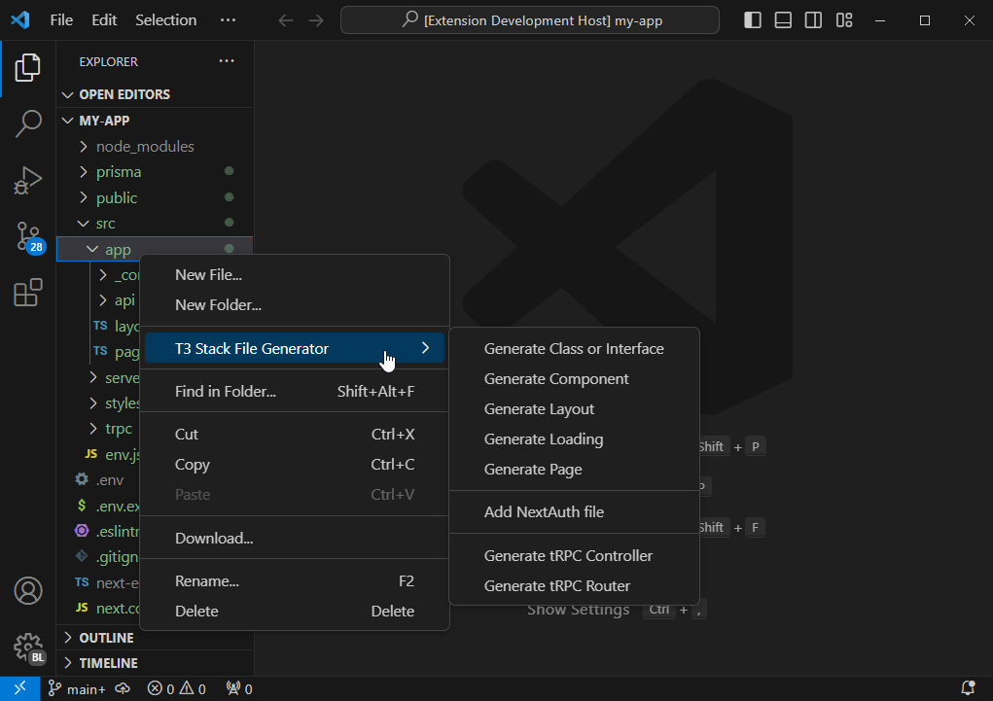This screenshot has width=993, height=701.
Task: Click the notifications bell in the status bar
Action: coord(966,688)
